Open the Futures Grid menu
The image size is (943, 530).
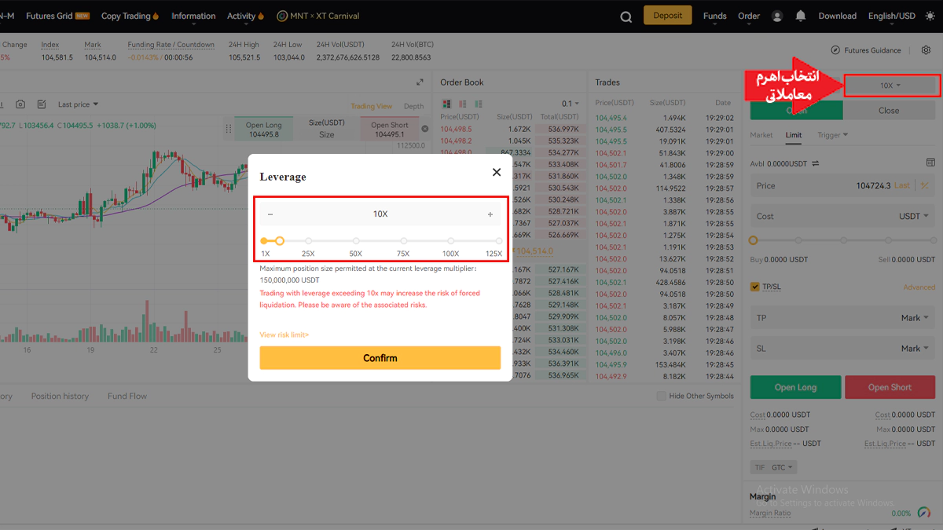[x=57, y=16]
